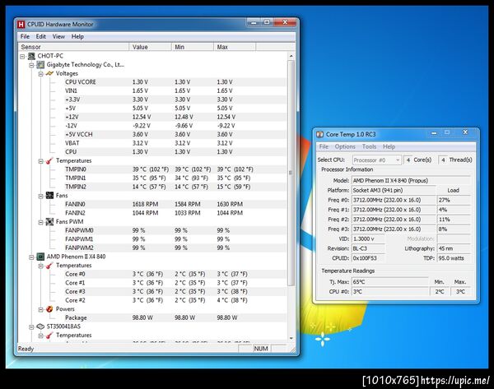Select the FANIN2 row
The image size is (494, 389).
click(x=175, y=213)
